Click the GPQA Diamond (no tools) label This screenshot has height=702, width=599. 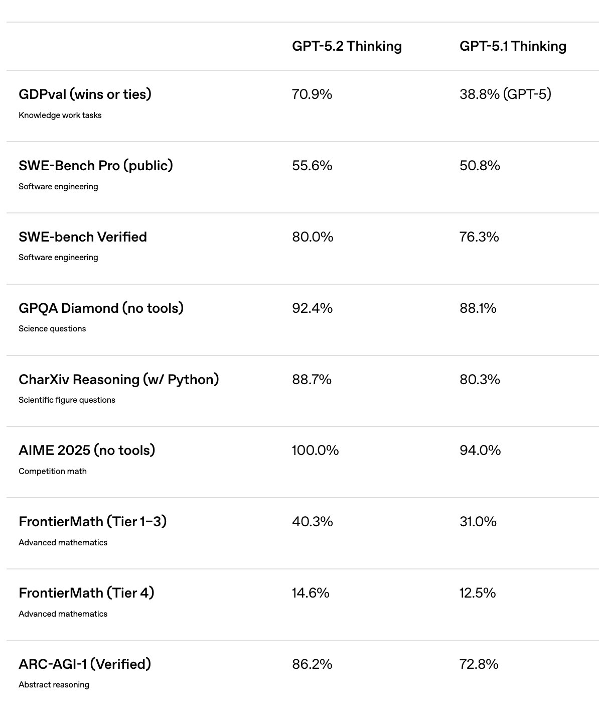pyautogui.click(x=101, y=308)
